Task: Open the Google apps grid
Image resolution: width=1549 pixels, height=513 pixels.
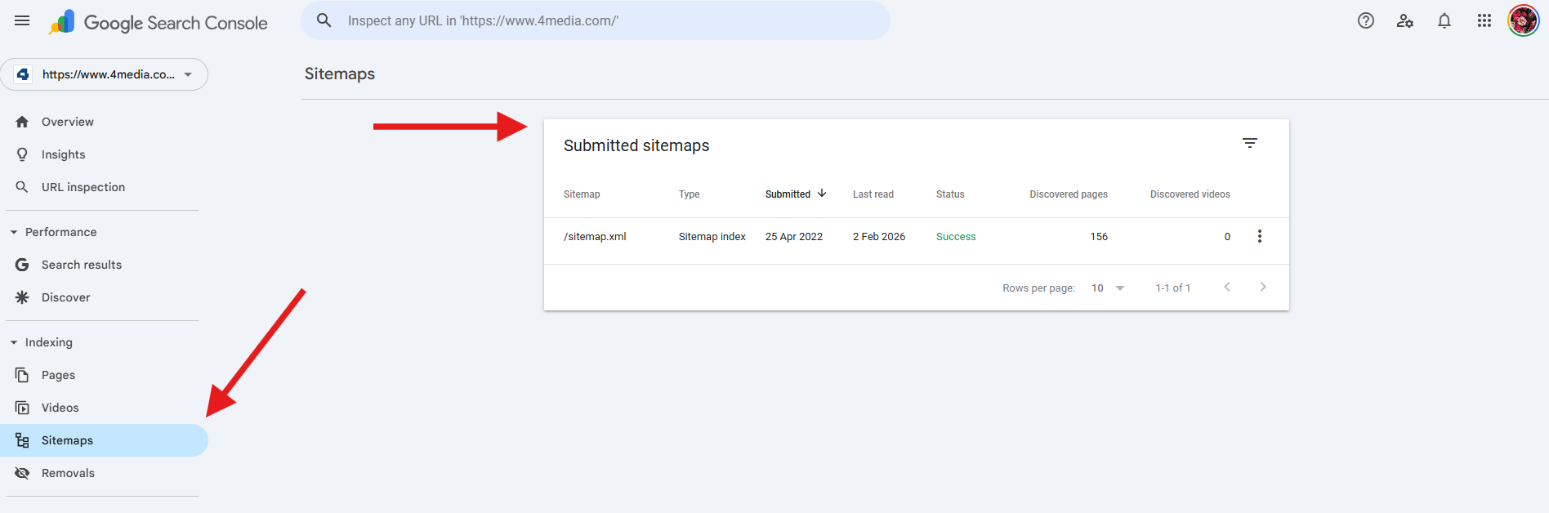Action: pos(1484,20)
